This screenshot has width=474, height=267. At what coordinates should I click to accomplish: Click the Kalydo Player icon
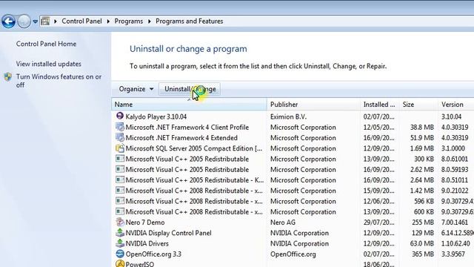[x=120, y=116]
